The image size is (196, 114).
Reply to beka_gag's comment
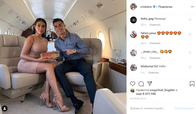[x=155, y=25]
